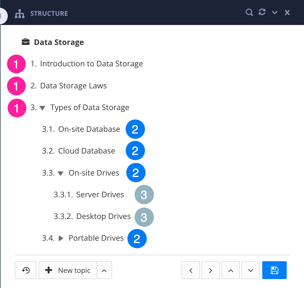Move topic left with the outdent arrow
Image resolution: width=304 pixels, height=288 pixels.
pos(191,270)
